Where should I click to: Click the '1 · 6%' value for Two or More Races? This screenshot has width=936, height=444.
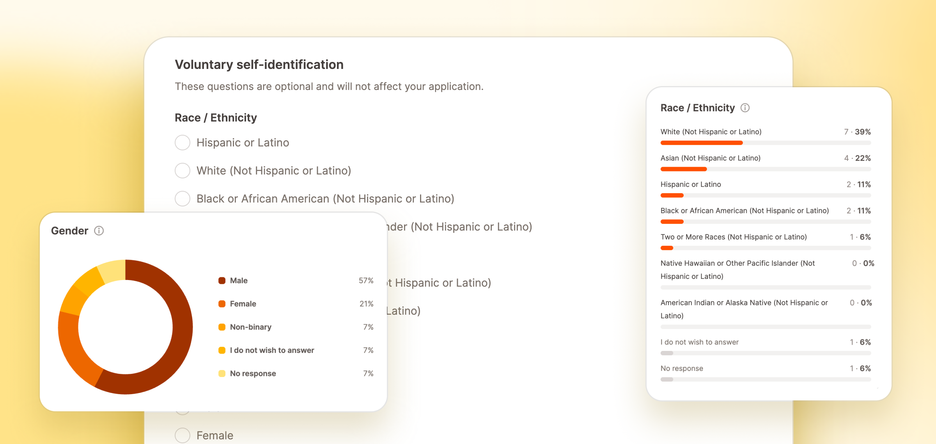coord(860,237)
